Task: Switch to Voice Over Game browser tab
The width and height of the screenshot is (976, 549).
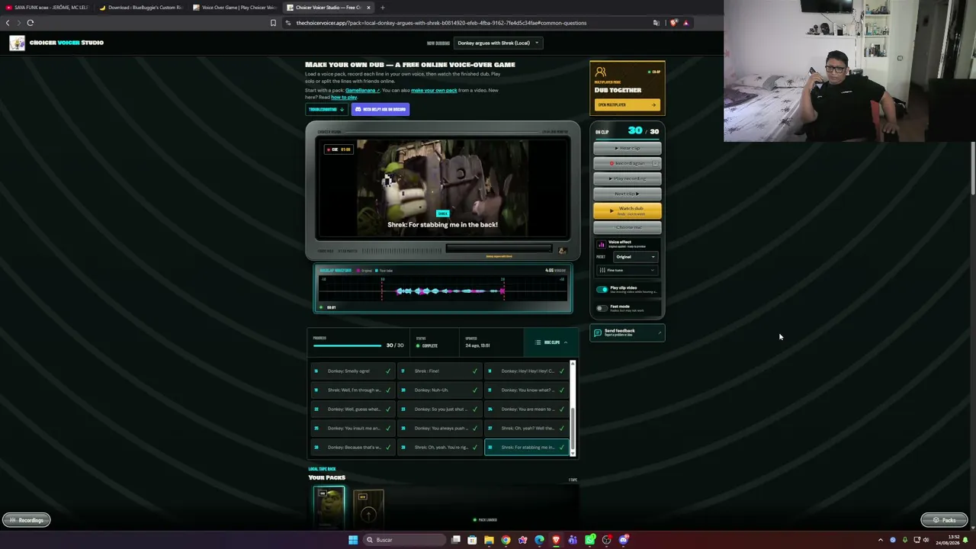Action: [x=235, y=8]
